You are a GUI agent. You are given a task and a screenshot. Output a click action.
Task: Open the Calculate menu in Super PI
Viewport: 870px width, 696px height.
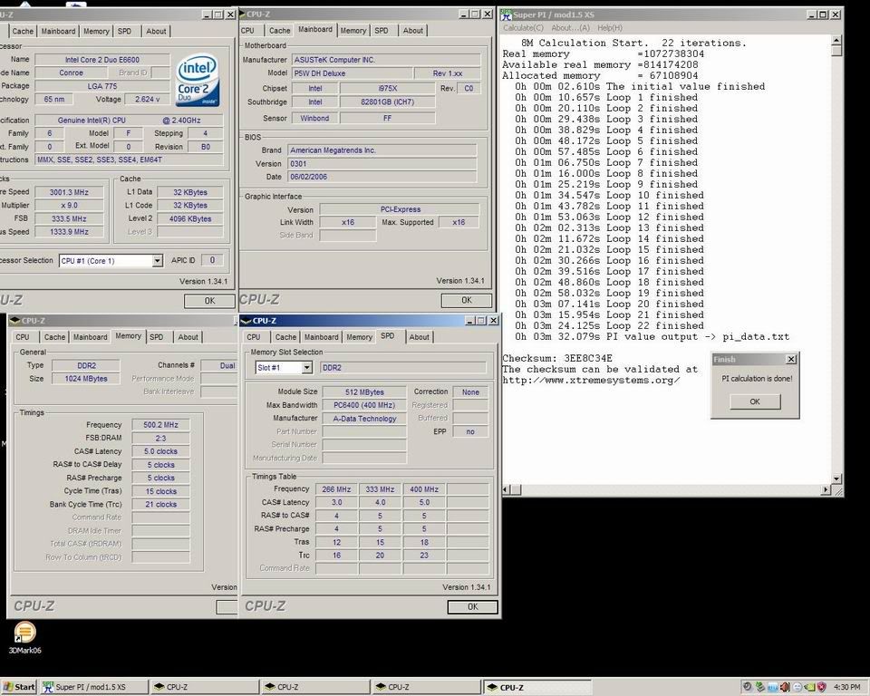tap(525, 28)
